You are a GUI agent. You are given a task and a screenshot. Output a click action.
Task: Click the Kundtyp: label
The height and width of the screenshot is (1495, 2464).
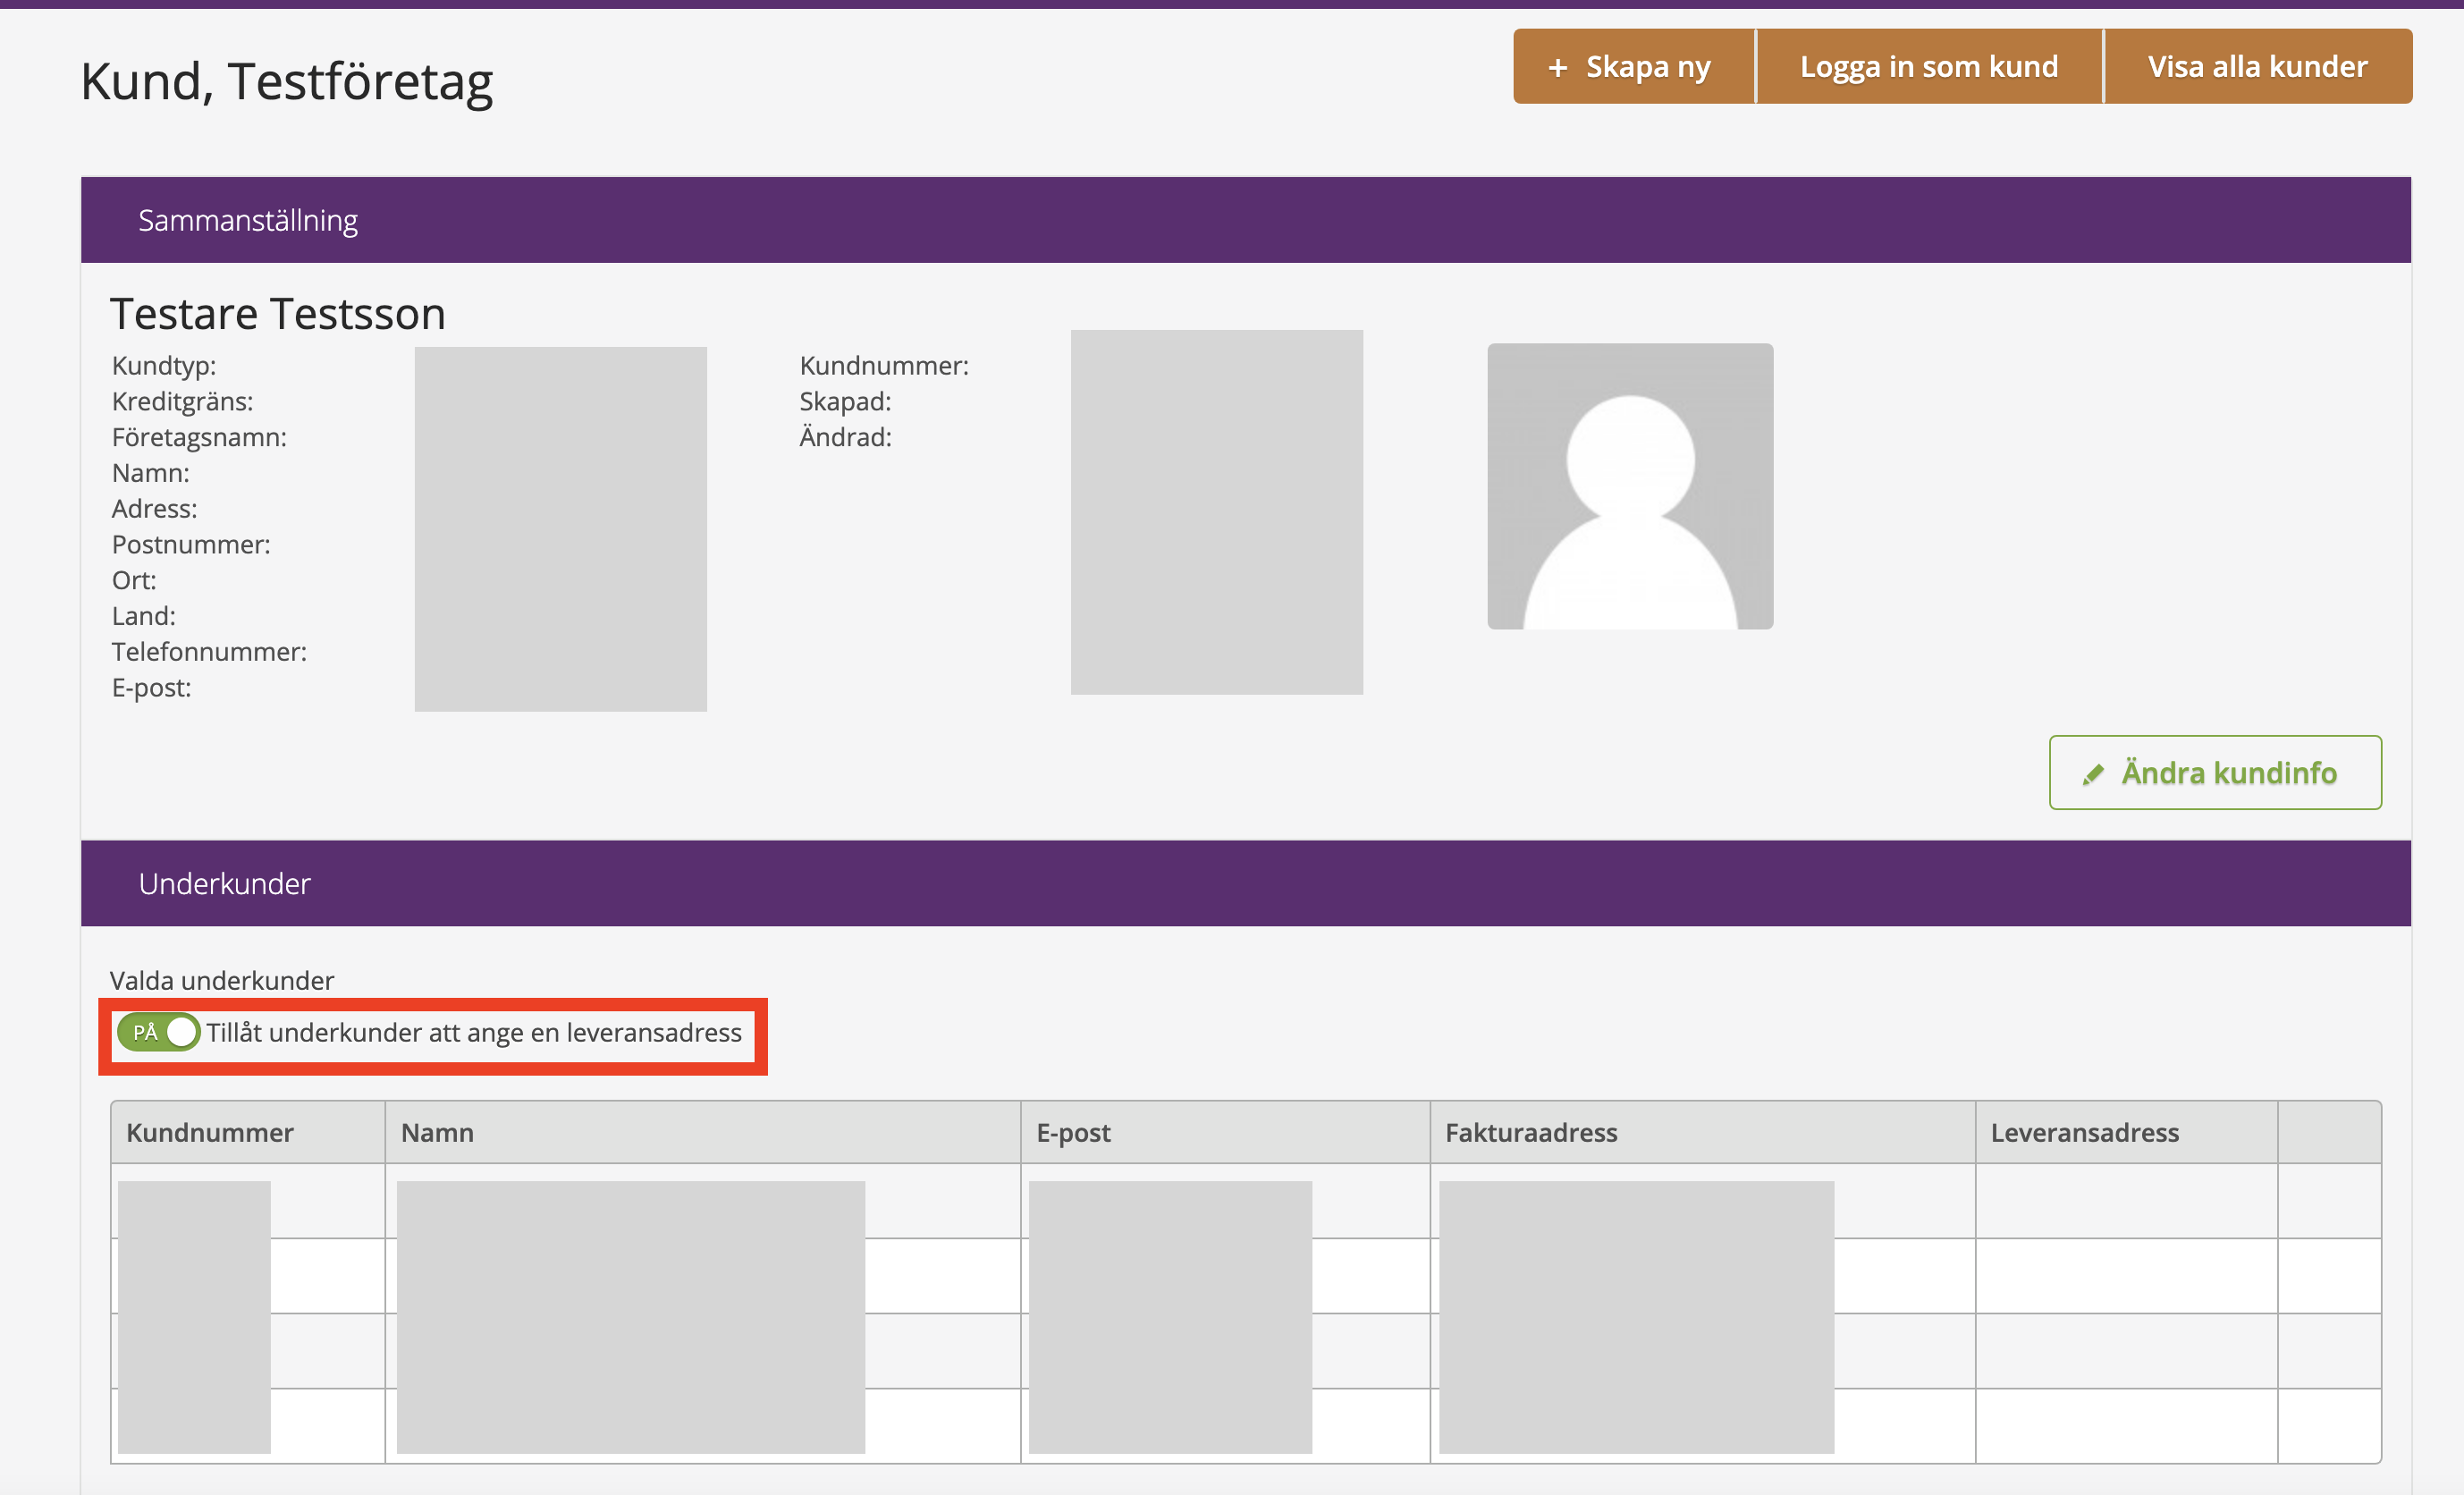164,366
